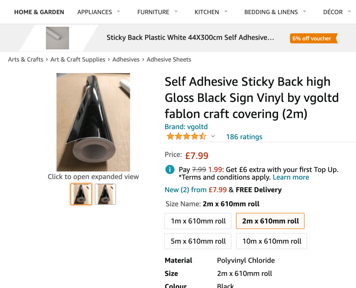The image size is (356, 288).
Task: Open the 186 ratings link
Action: tap(244, 137)
